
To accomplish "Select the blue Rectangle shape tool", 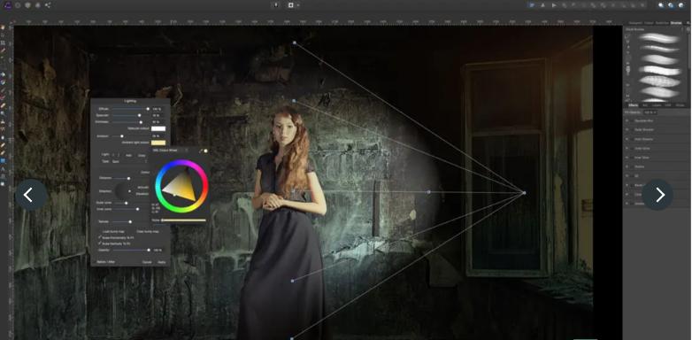I will point(3,160).
